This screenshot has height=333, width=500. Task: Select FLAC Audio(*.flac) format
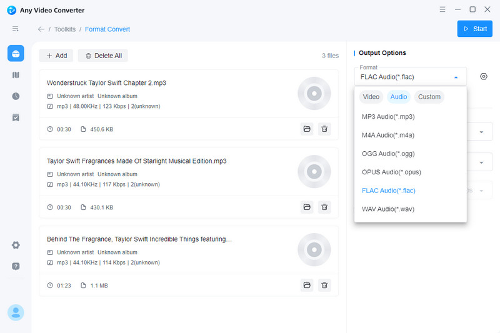click(x=411, y=191)
